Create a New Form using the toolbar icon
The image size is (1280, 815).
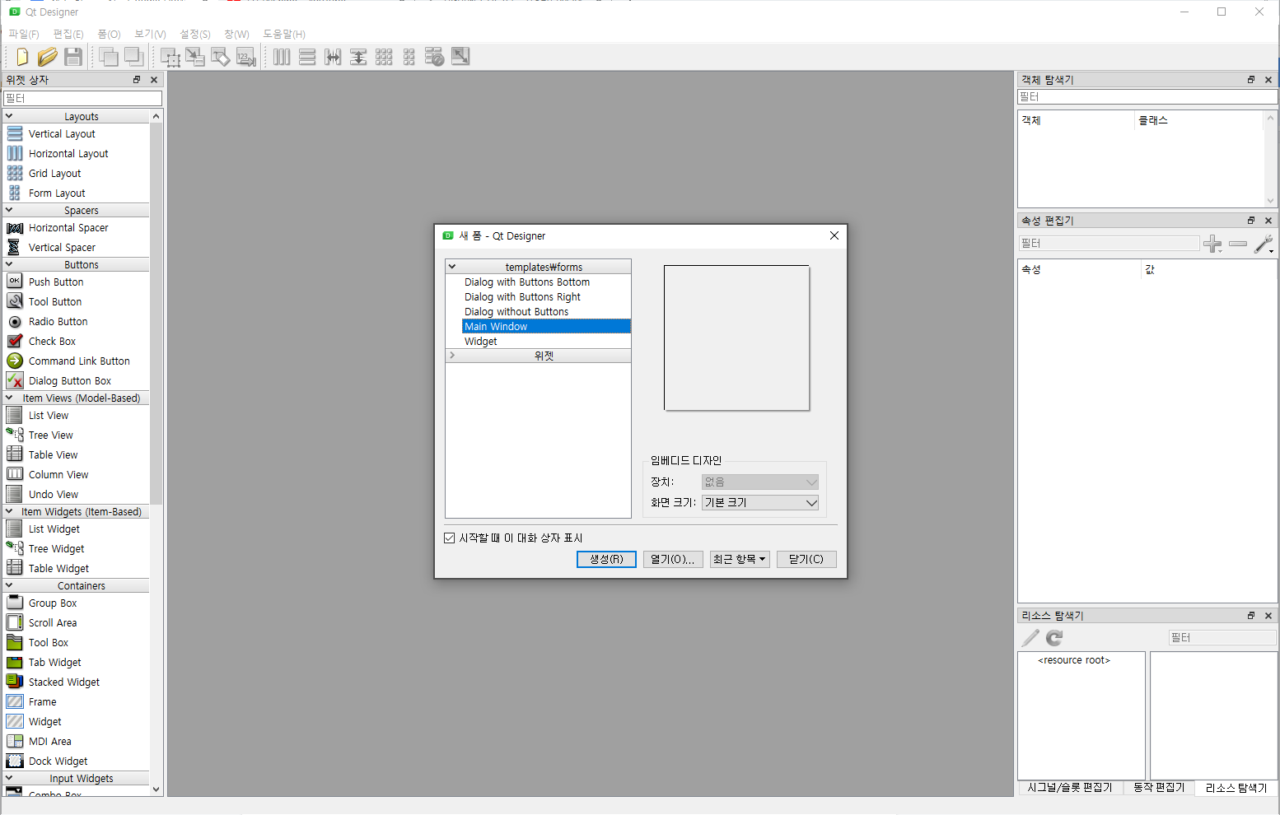coord(21,57)
